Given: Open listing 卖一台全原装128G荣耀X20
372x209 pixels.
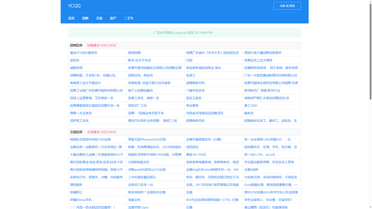Looking at the screenshot, I should pyautogui.click(x=267, y=139).
